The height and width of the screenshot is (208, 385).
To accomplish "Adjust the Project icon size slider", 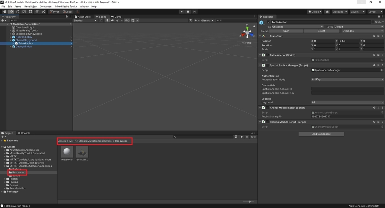I will [249, 202].
